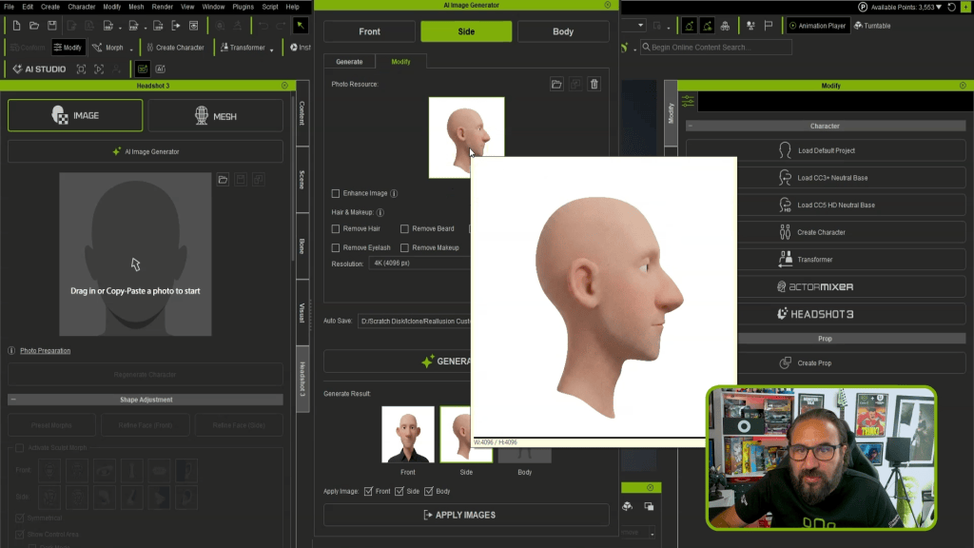Click the Render Preview toolbar icon
974x548 pixels.
point(194,26)
